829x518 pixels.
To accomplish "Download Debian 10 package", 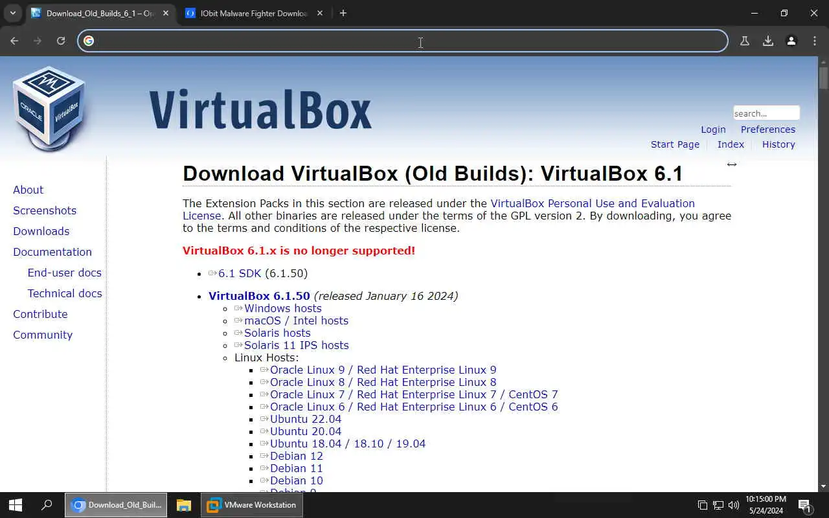I will coord(297,480).
